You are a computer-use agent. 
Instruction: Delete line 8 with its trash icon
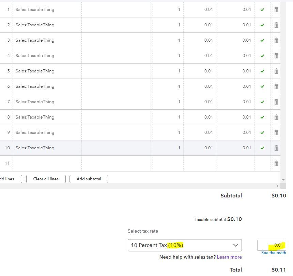tap(276, 117)
